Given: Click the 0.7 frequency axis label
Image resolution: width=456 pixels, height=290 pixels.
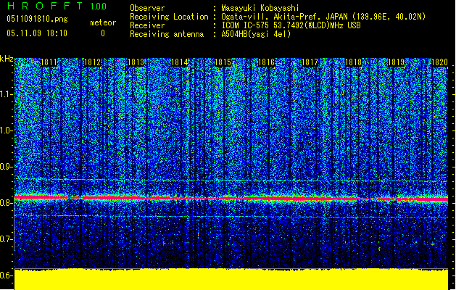Looking at the screenshot, I should [x=6, y=239].
